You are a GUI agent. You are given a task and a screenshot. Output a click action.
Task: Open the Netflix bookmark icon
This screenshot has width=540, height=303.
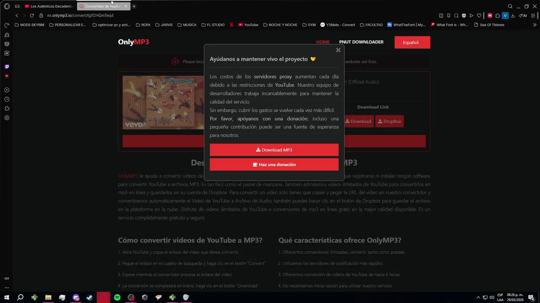click(x=232, y=25)
